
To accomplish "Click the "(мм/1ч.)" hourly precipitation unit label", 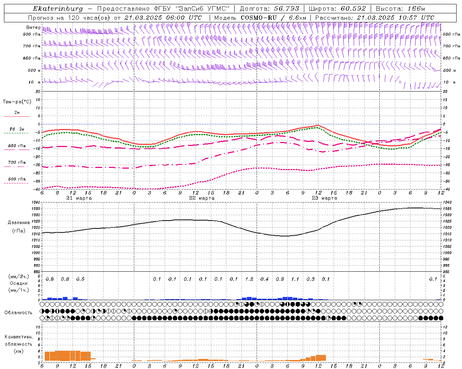I will coord(18,290).
